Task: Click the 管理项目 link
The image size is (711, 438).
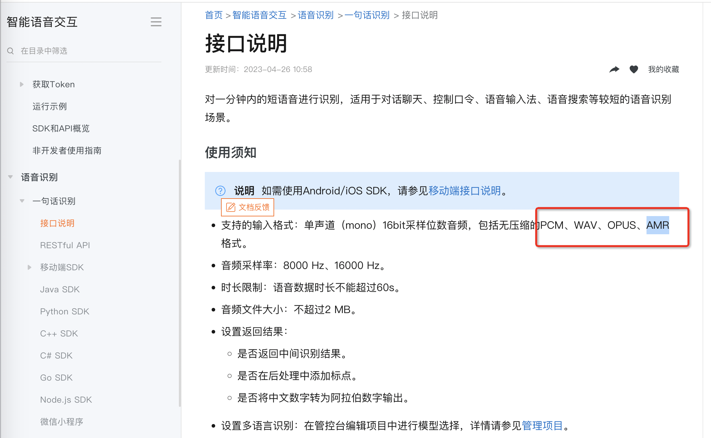Action: 542,426
